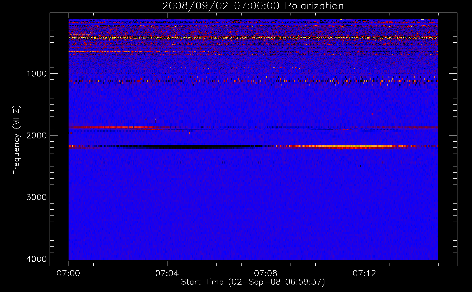Image resolution: width=472 pixels, height=292 pixels.
Task: Click the '1000' frequency tick label
Action: 36,73
